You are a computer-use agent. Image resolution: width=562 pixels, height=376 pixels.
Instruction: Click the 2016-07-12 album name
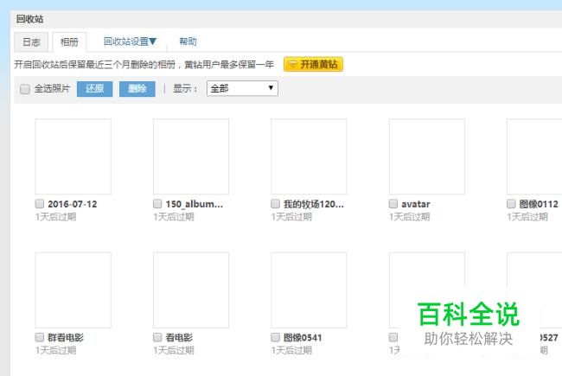click(x=73, y=204)
